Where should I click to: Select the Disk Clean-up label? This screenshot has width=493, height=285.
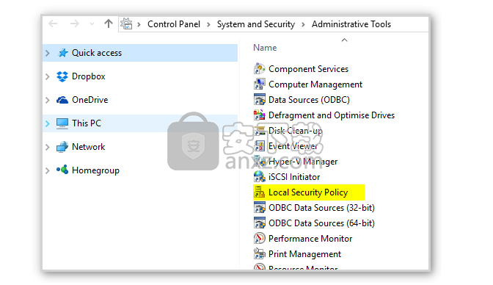pos(296,131)
